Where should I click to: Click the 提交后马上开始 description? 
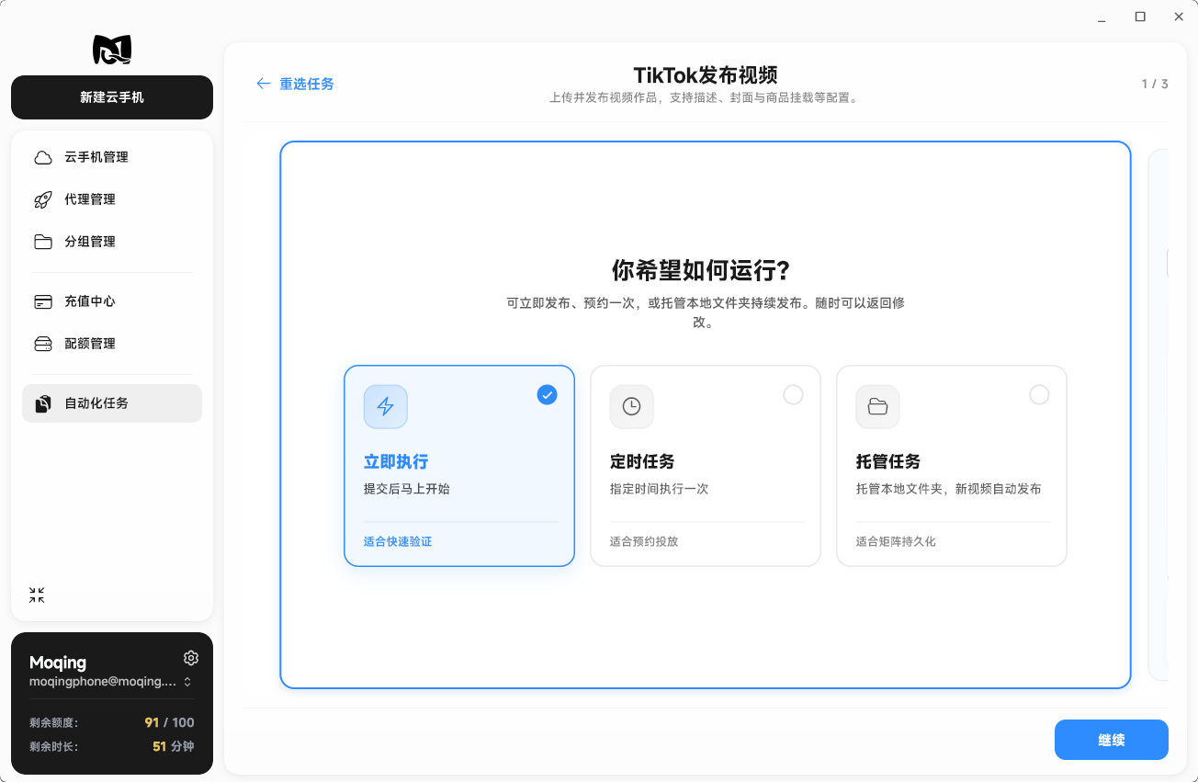[x=407, y=489]
